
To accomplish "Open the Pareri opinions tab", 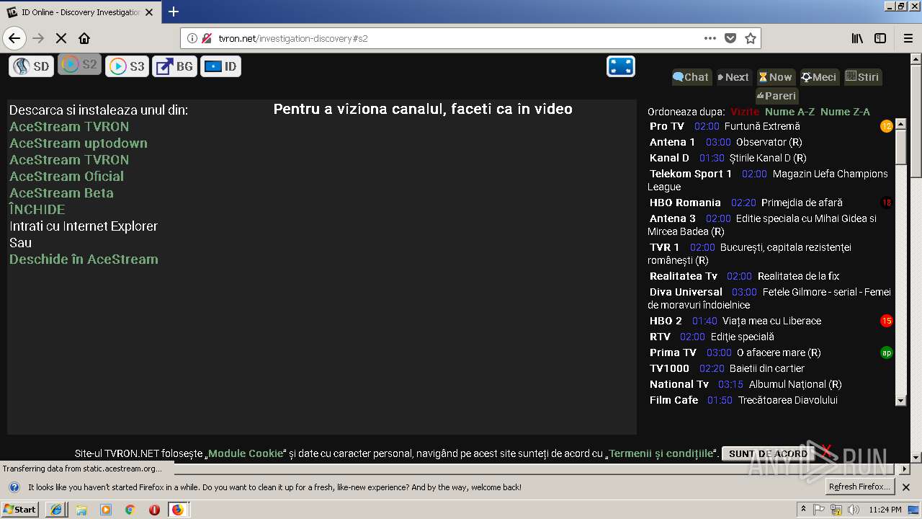I will (x=776, y=96).
